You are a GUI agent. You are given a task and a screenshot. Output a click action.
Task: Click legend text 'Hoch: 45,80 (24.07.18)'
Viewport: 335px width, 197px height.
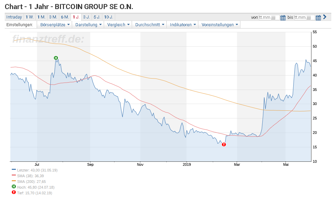(36, 187)
